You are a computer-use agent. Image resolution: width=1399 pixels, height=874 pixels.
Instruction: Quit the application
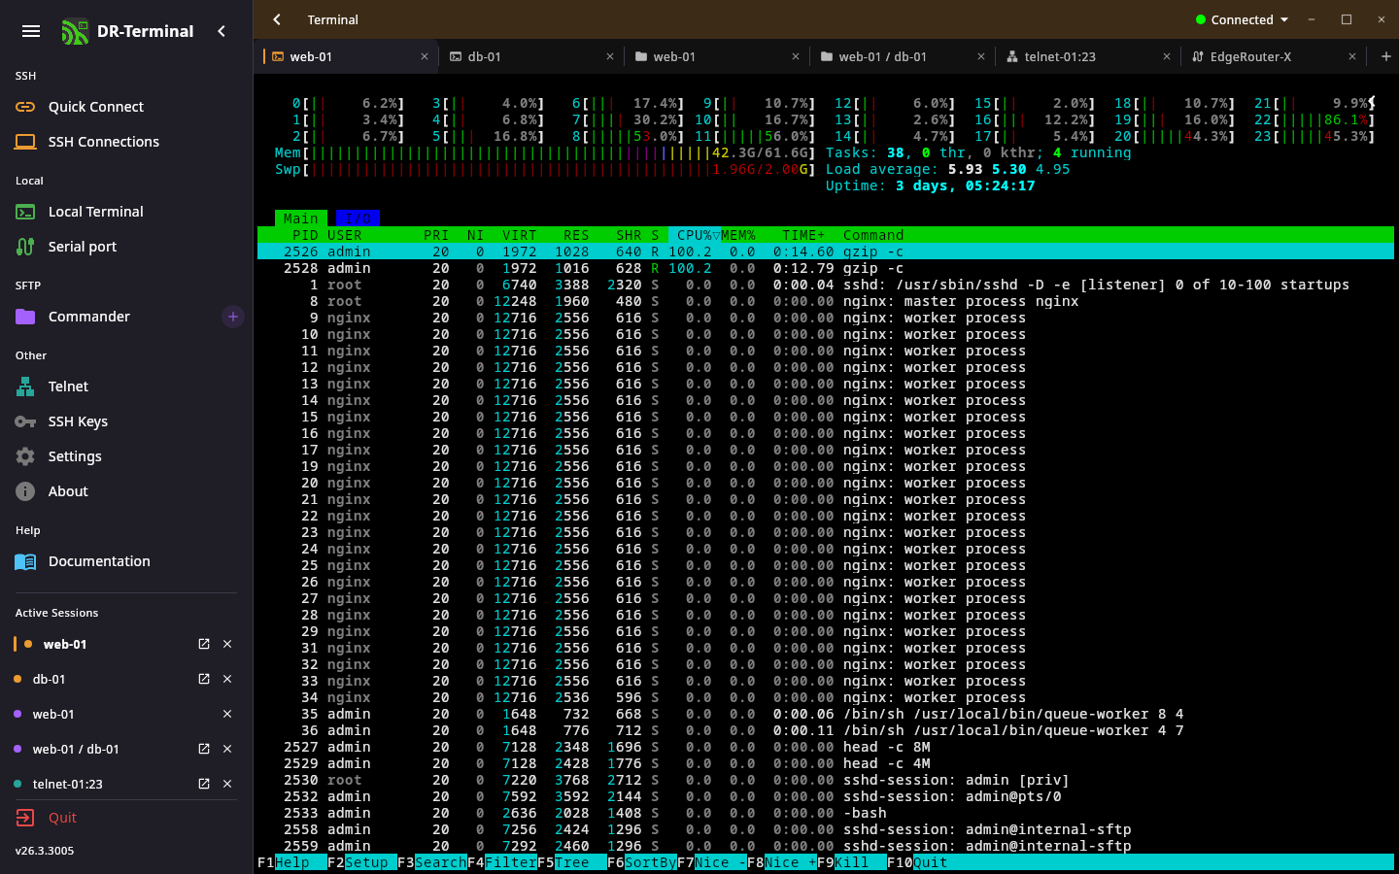click(126, 818)
